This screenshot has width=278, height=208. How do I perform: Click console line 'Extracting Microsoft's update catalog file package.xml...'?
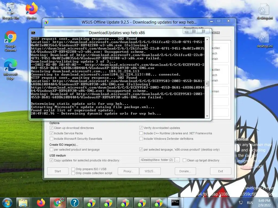pos(93,107)
